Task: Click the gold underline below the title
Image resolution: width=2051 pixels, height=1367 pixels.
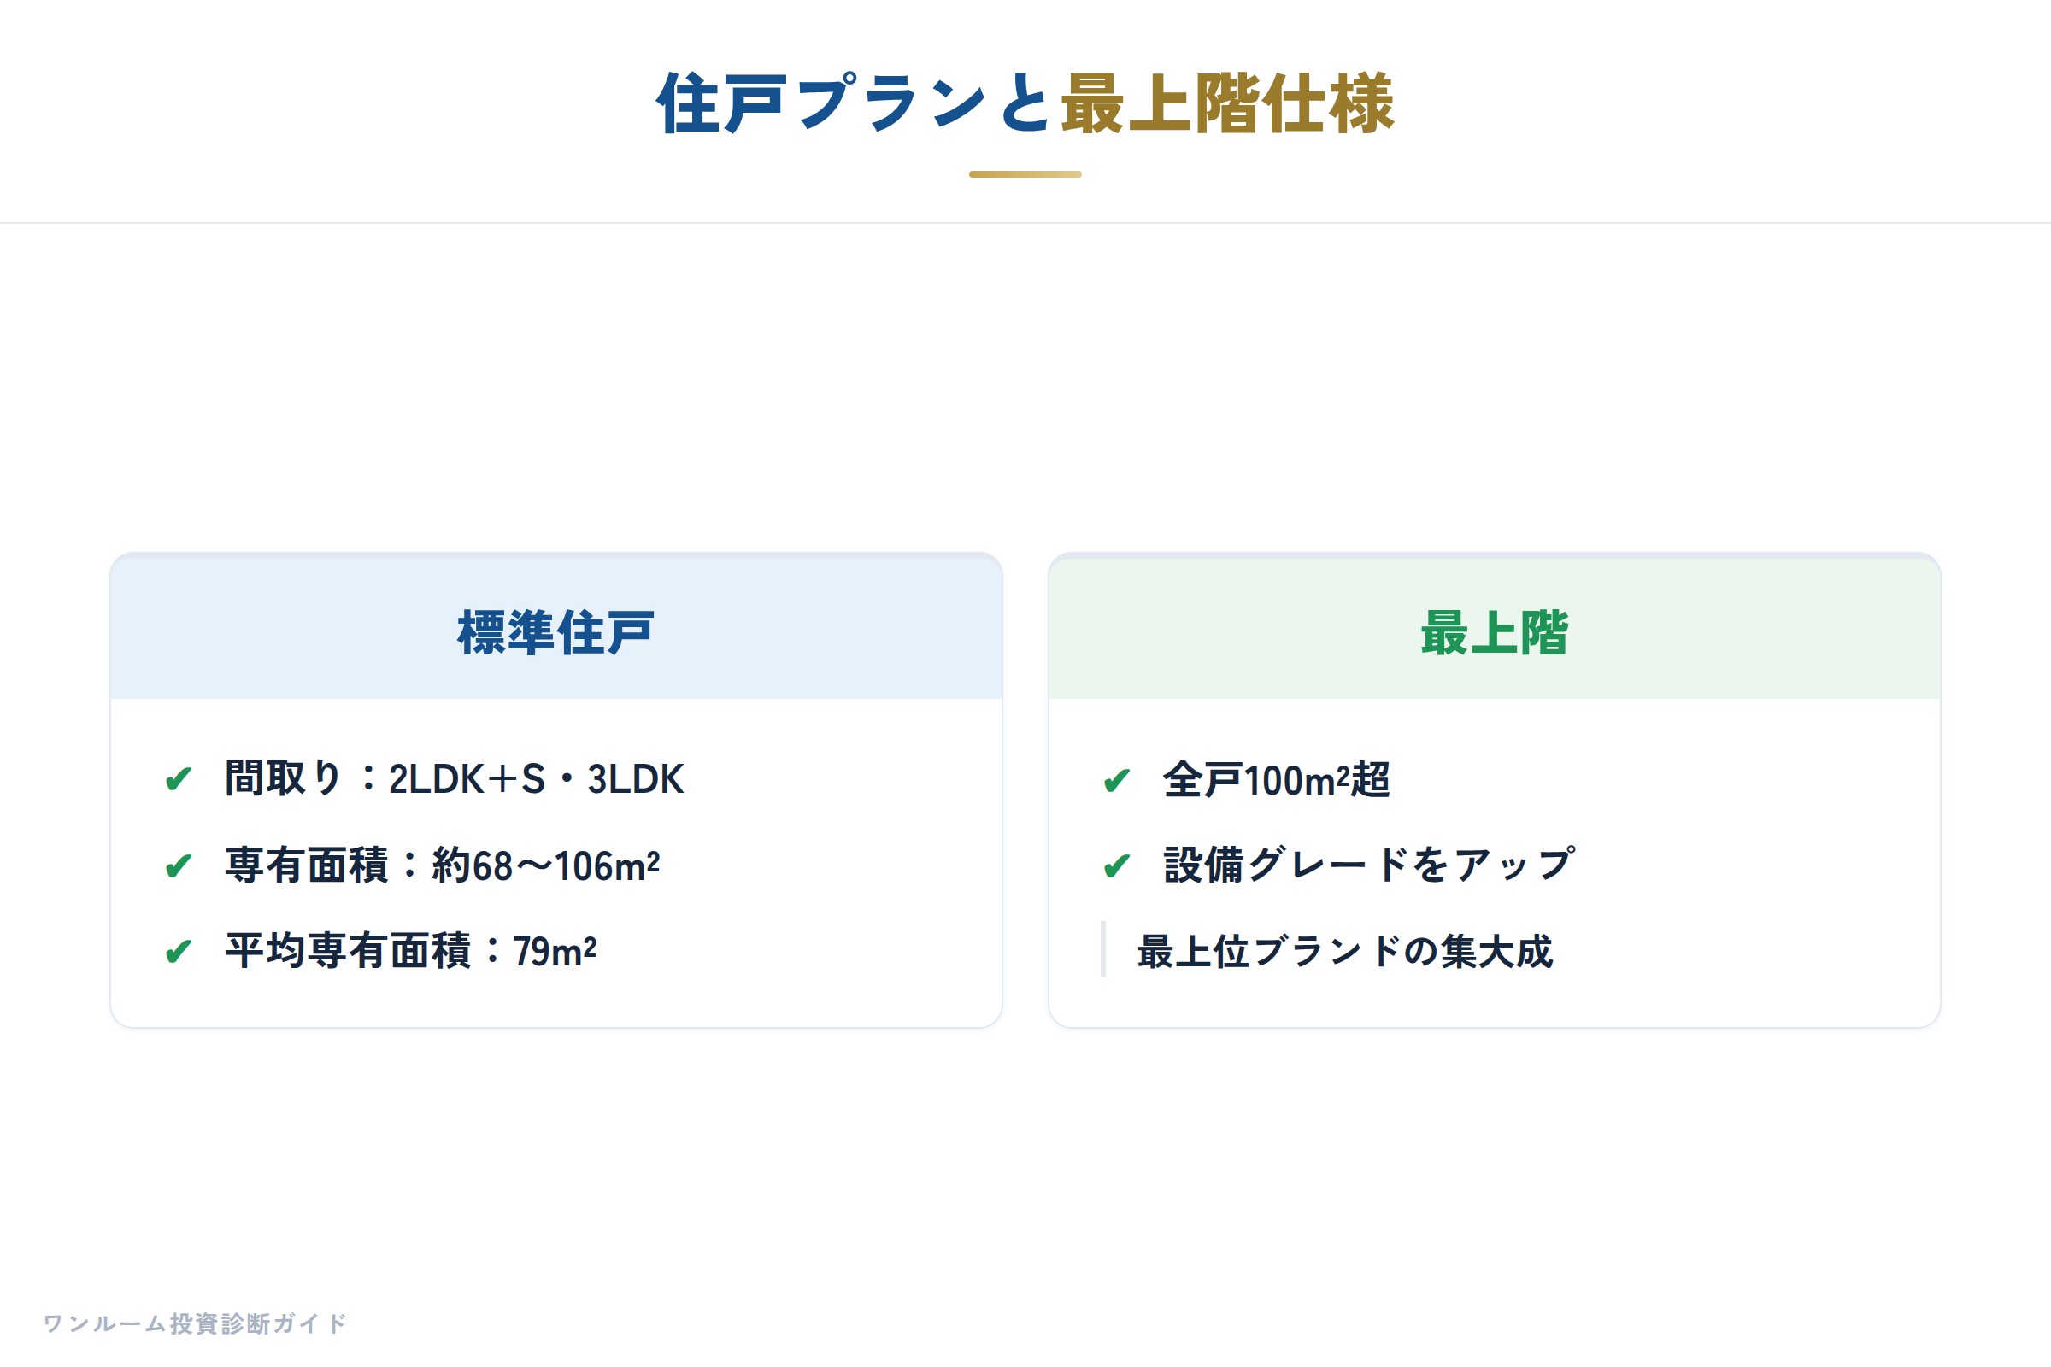Action: click(x=1025, y=174)
